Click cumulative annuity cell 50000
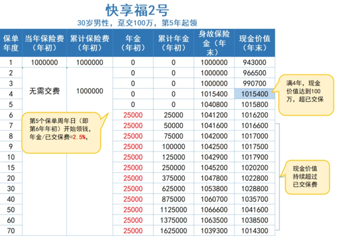This screenshot has width=338, height=236. pyautogui.click(x=174, y=126)
